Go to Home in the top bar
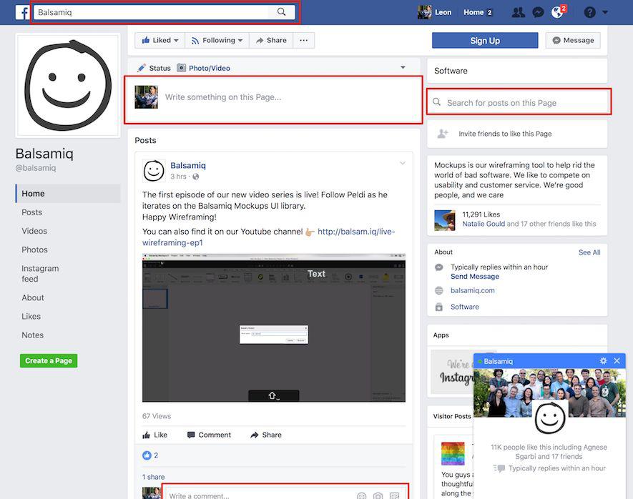 (x=473, y=12)
